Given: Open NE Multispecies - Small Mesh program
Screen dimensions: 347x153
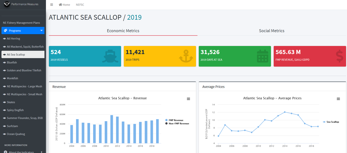Looking at the screenshot, I should tap(23, 94).
